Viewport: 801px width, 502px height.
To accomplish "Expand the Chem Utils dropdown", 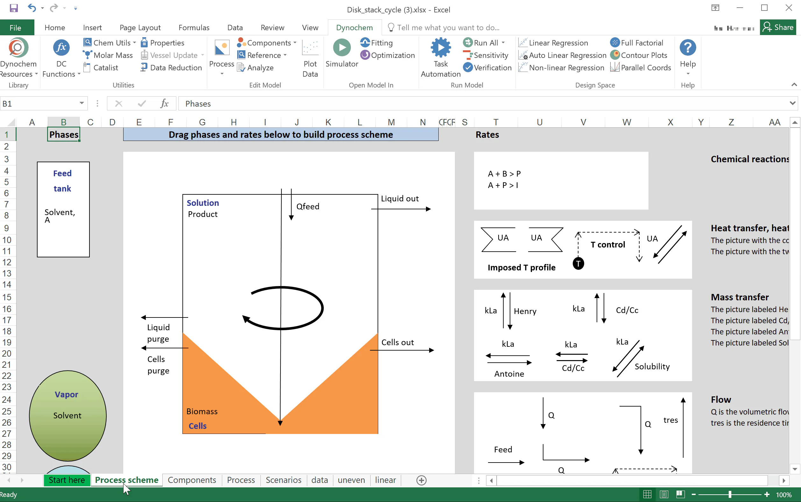I will click(x=134, y=43).
